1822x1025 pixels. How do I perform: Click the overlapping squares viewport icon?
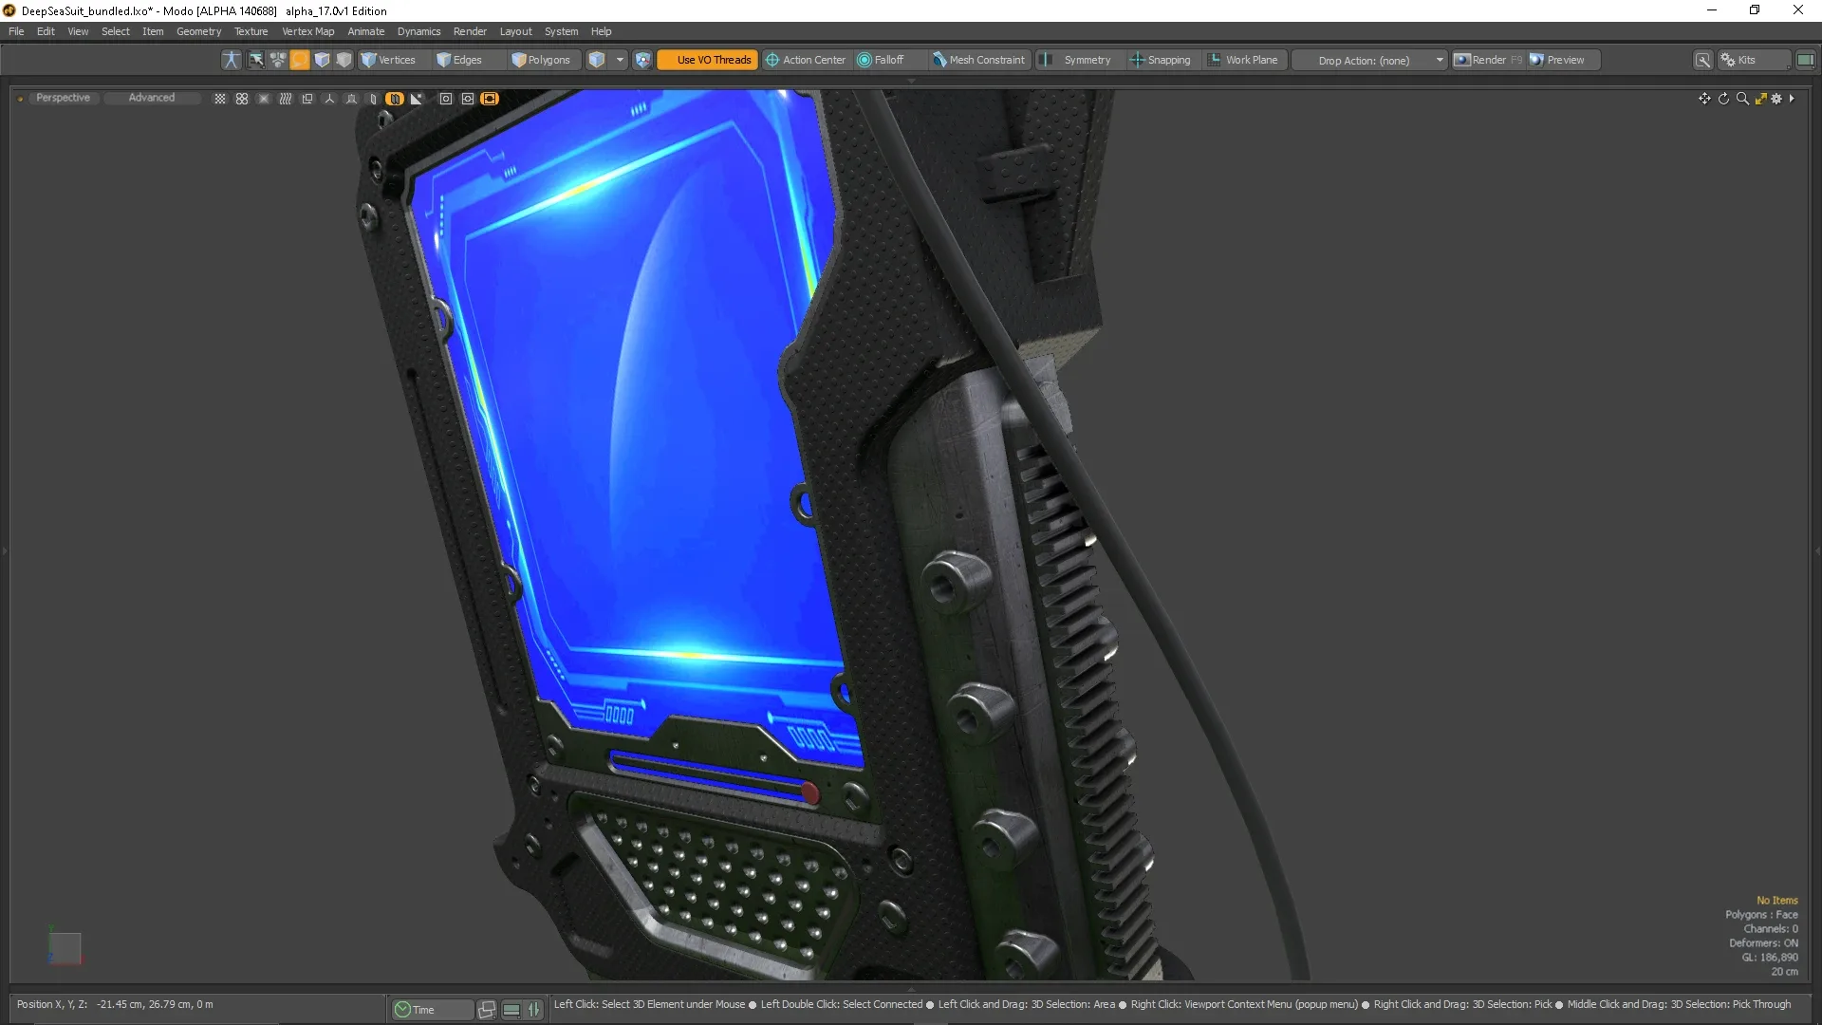click(x=307, y=99)
